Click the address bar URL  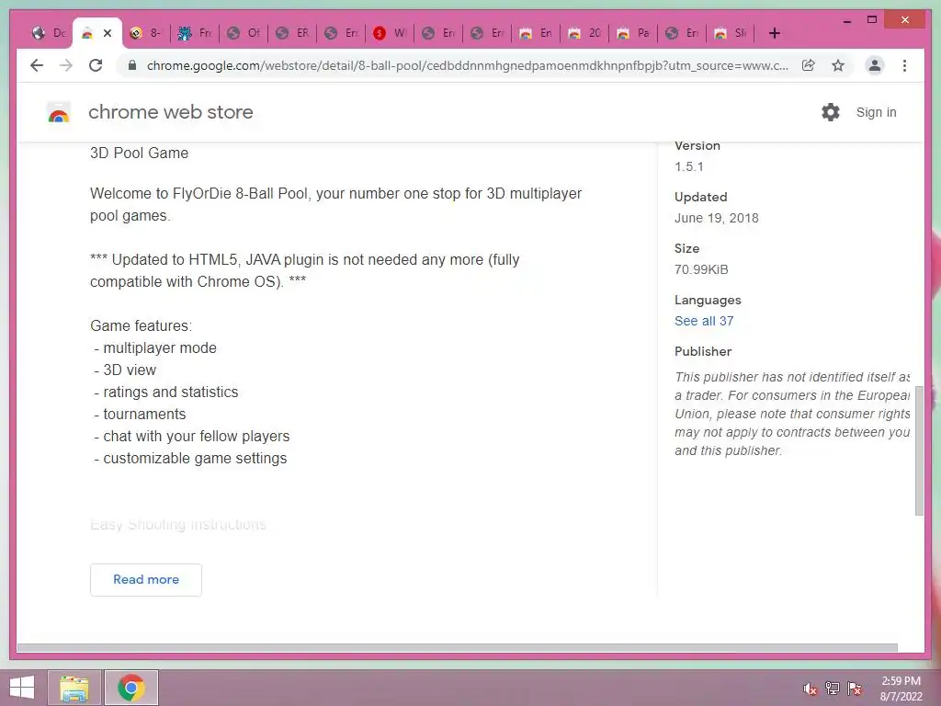pos(468,65)
